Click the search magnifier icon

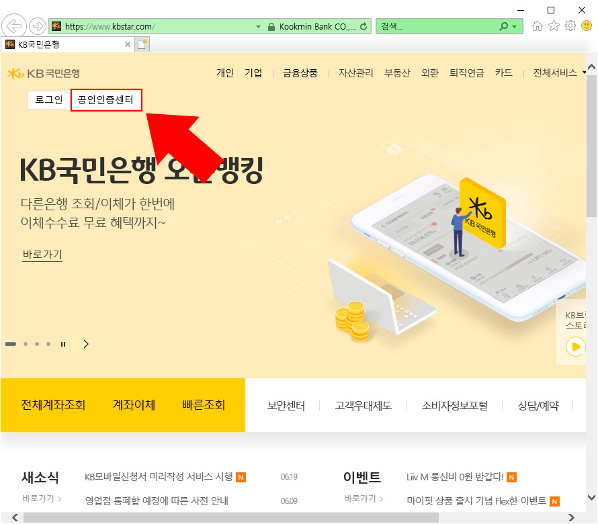pyautogui.click(x=504, y=26)
